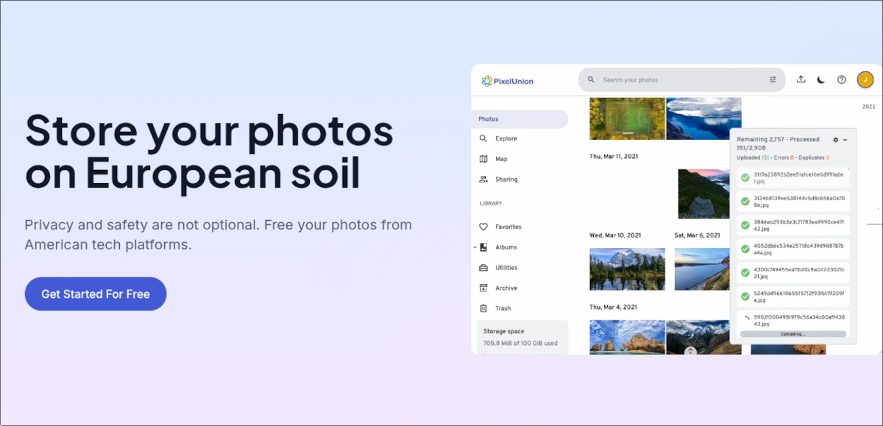Expand the Albums chevron in sidebar
The width and height of the screenshot is (883, 426).
475,247
